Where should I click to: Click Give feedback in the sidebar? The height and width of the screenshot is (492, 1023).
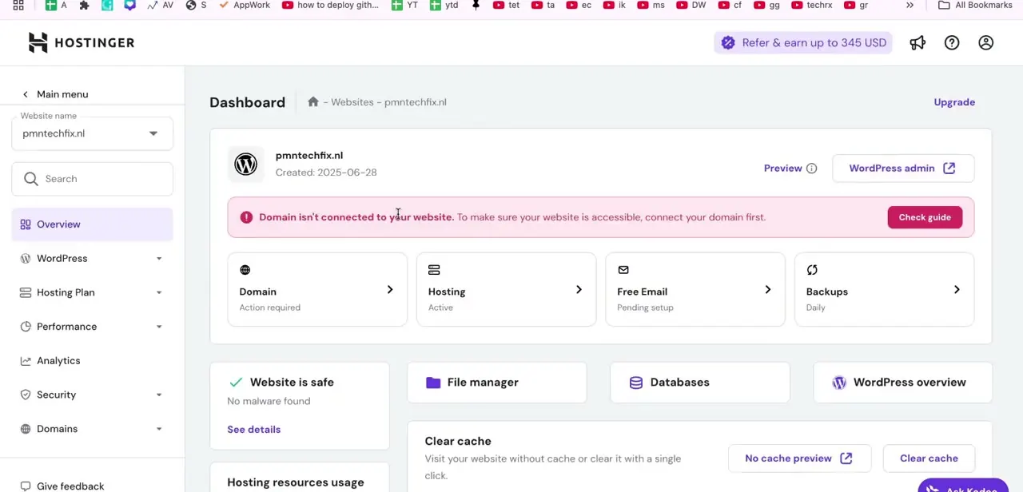click(62, 486)
